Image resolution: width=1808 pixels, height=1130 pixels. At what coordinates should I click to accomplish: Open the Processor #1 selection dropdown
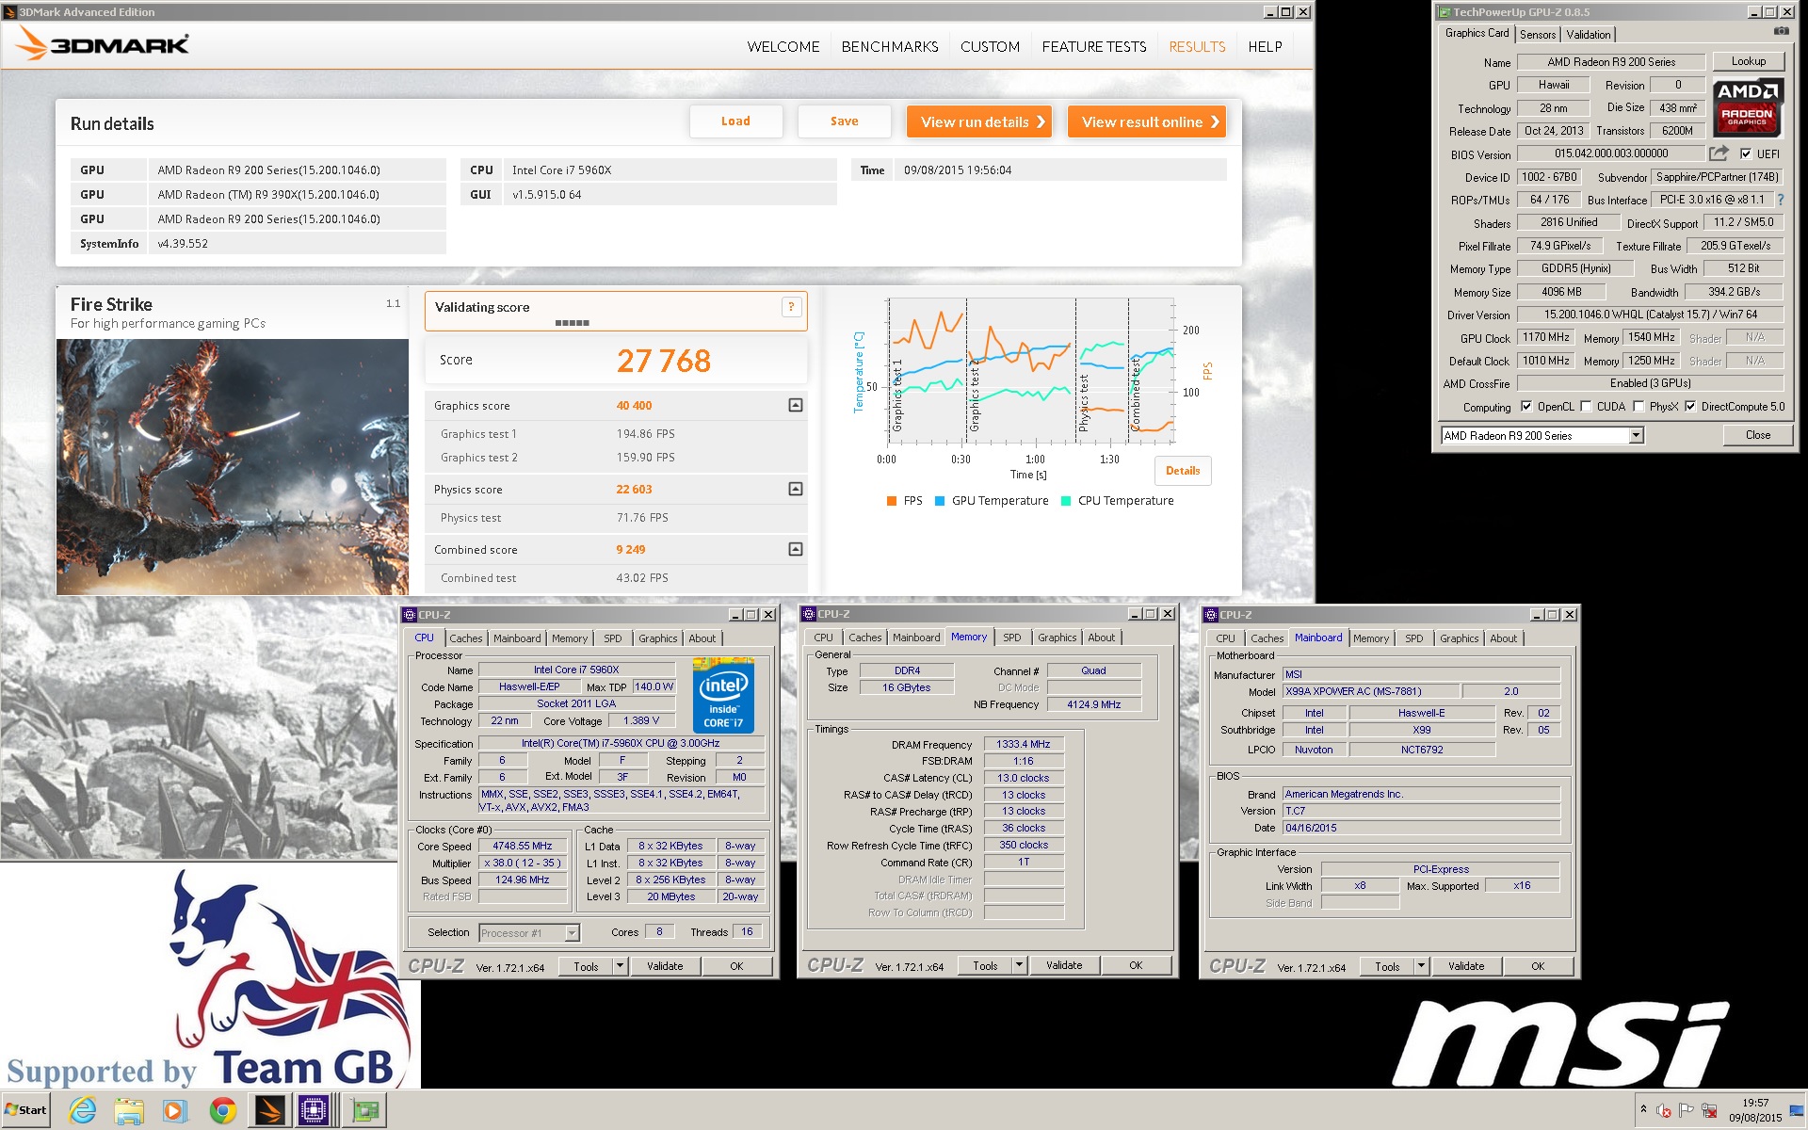coord(572,932)
